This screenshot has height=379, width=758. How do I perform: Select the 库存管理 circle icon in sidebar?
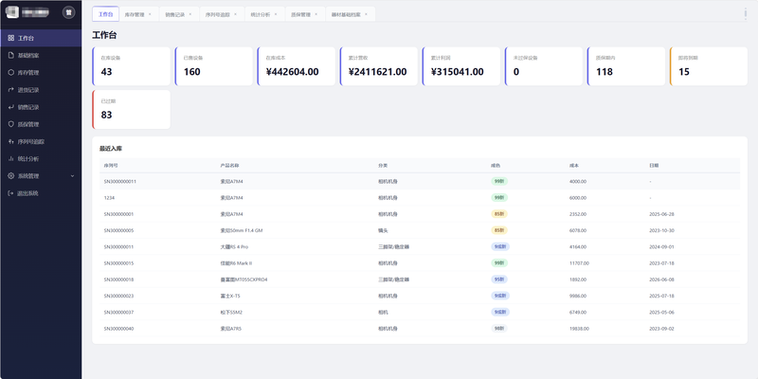click(11, 73)
